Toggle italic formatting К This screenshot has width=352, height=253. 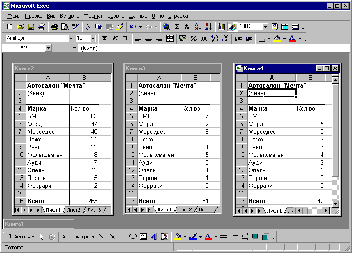pos(115,39)
